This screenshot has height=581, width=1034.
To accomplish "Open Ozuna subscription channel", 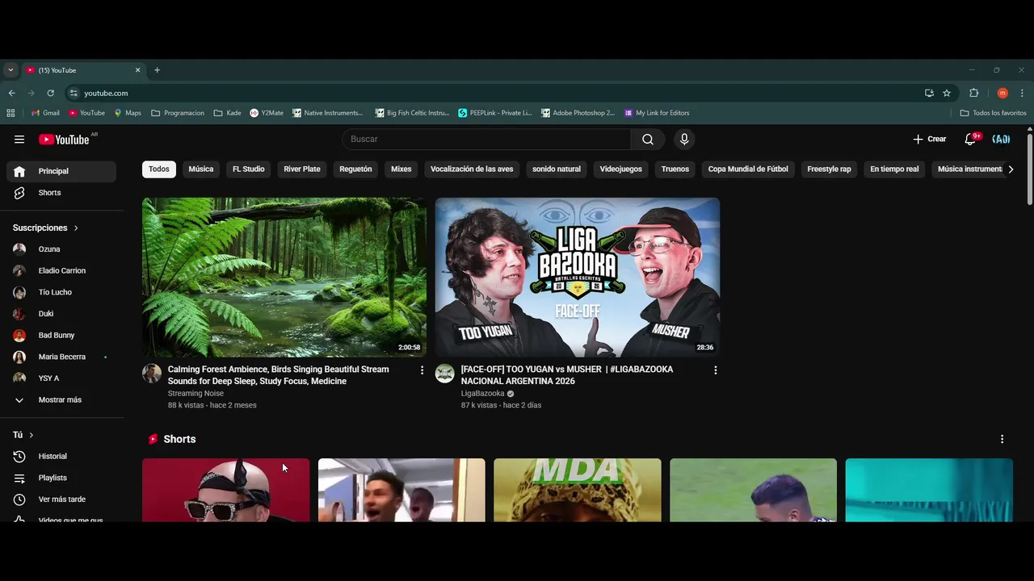I will [x=61, y=249].
